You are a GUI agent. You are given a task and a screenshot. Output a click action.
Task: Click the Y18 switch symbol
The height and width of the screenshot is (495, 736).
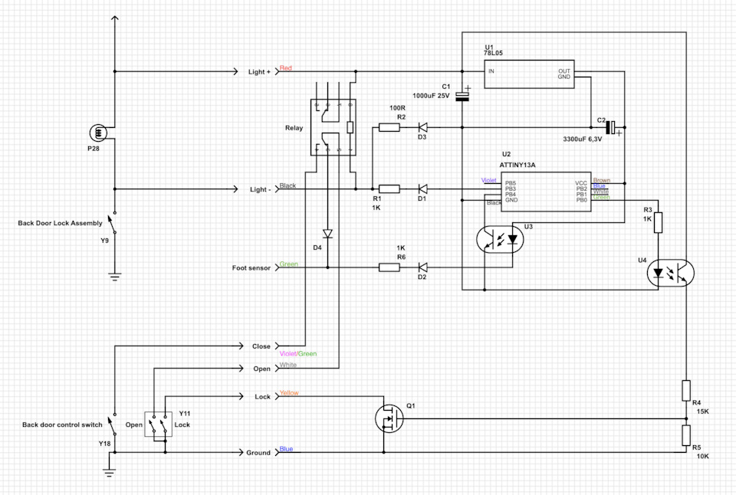(x=113, y=425)
